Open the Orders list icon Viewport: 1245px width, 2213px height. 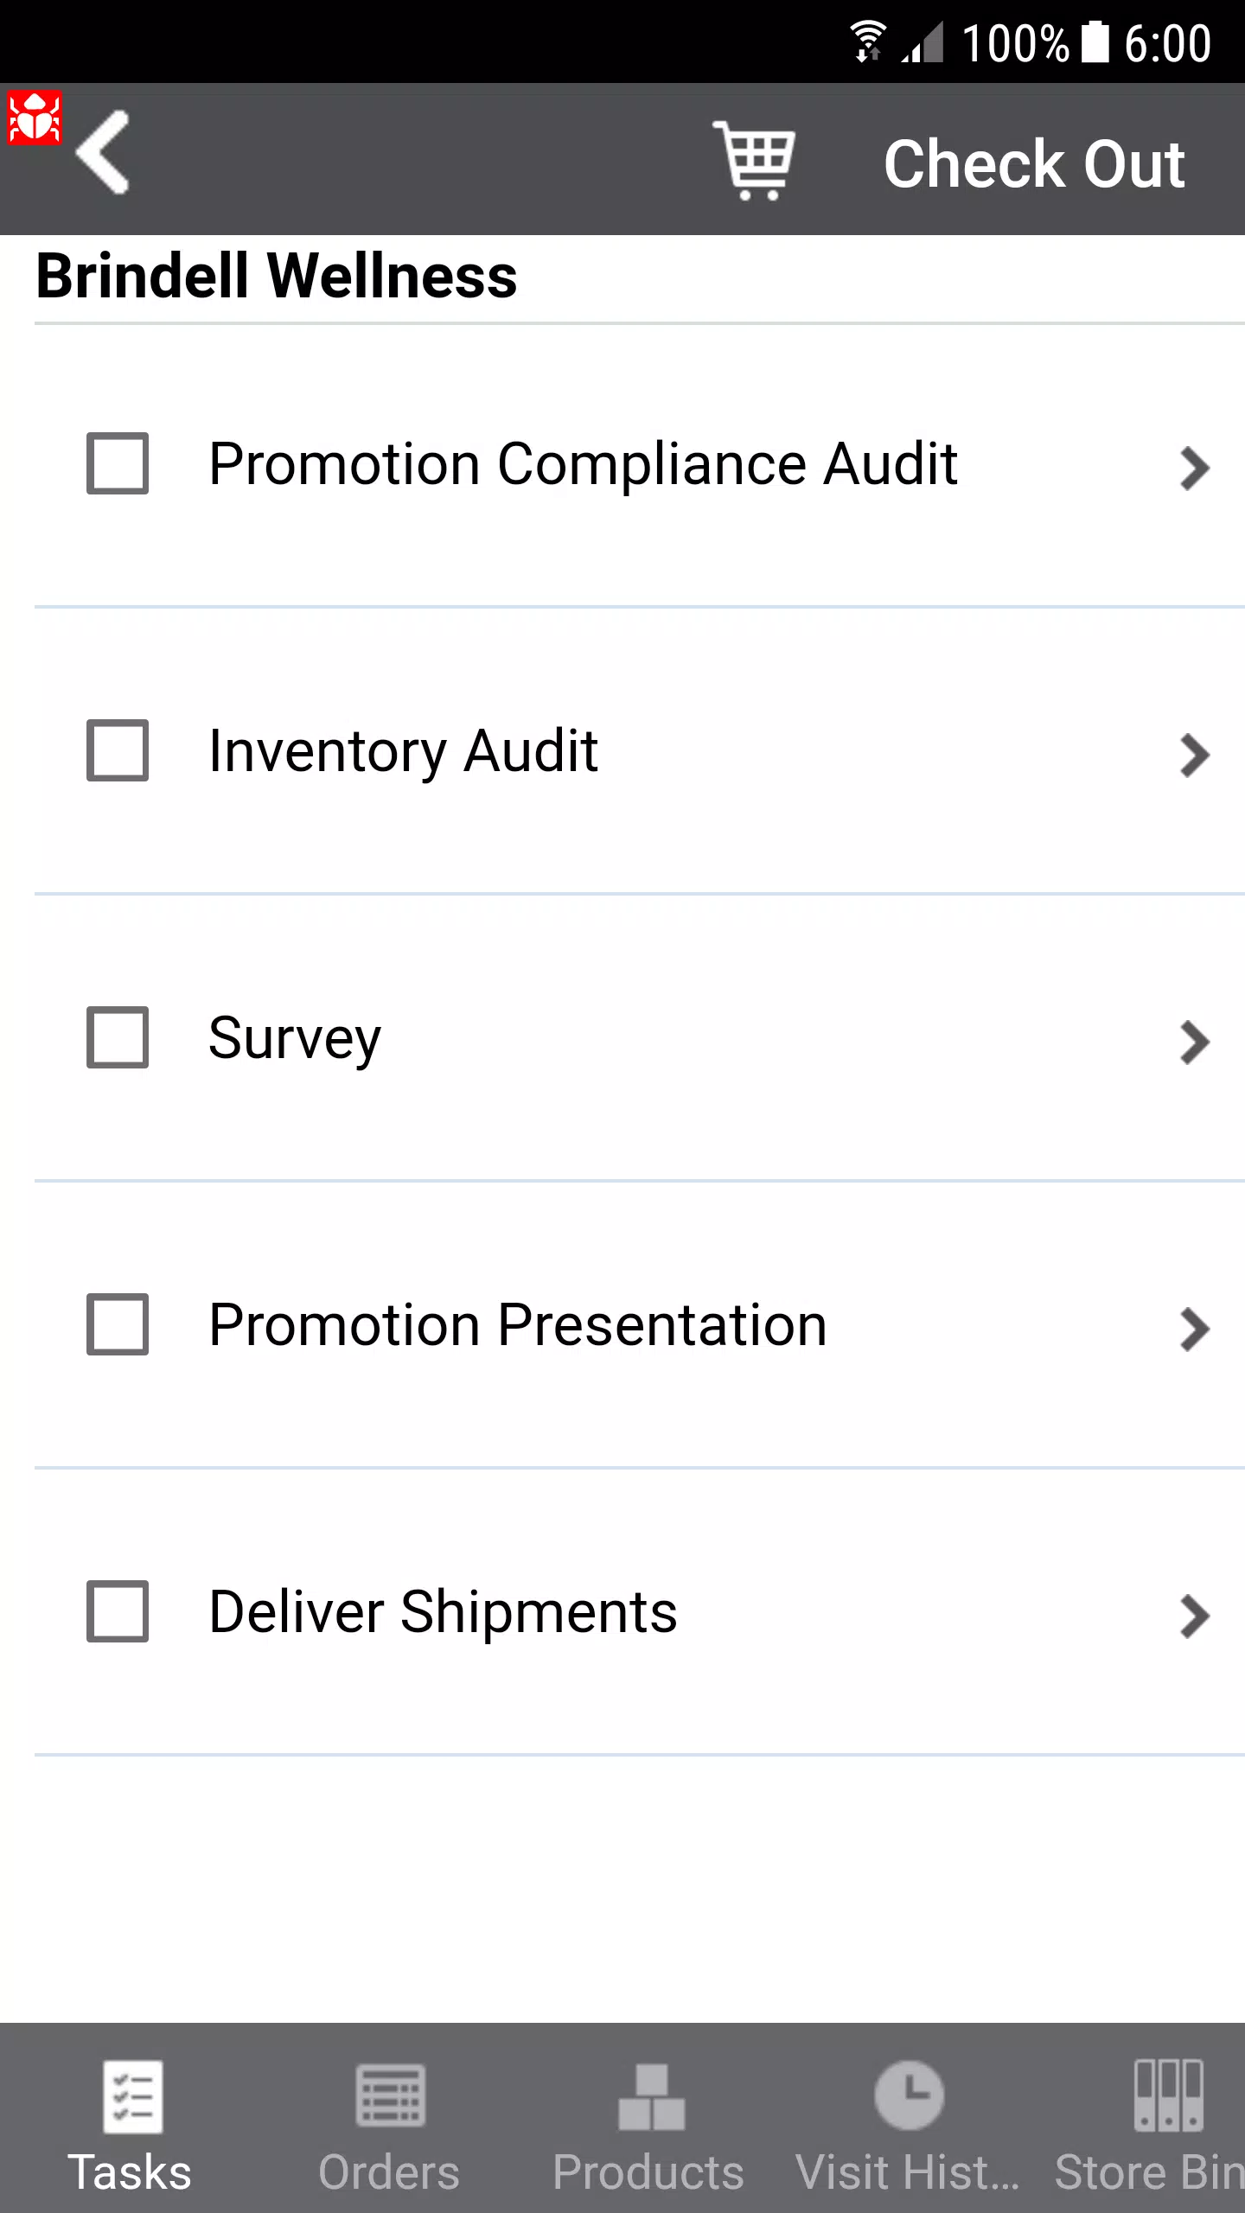pyautogui.click(x=390, y=2095)
